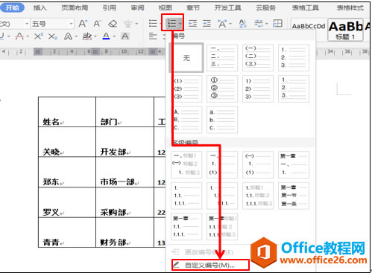Image resolution: width=372 pixels, height=273 pixels.
Task: Expand the Chinese layout dropdown arrow
Action: coord(230,24)
